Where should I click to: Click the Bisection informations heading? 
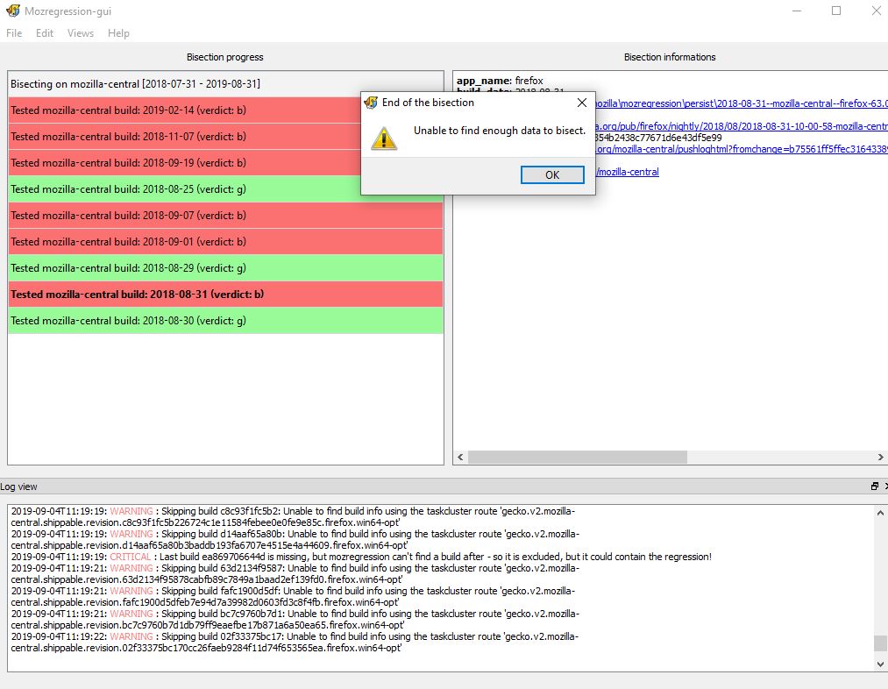pyautogui.click(x=670, y=57)
